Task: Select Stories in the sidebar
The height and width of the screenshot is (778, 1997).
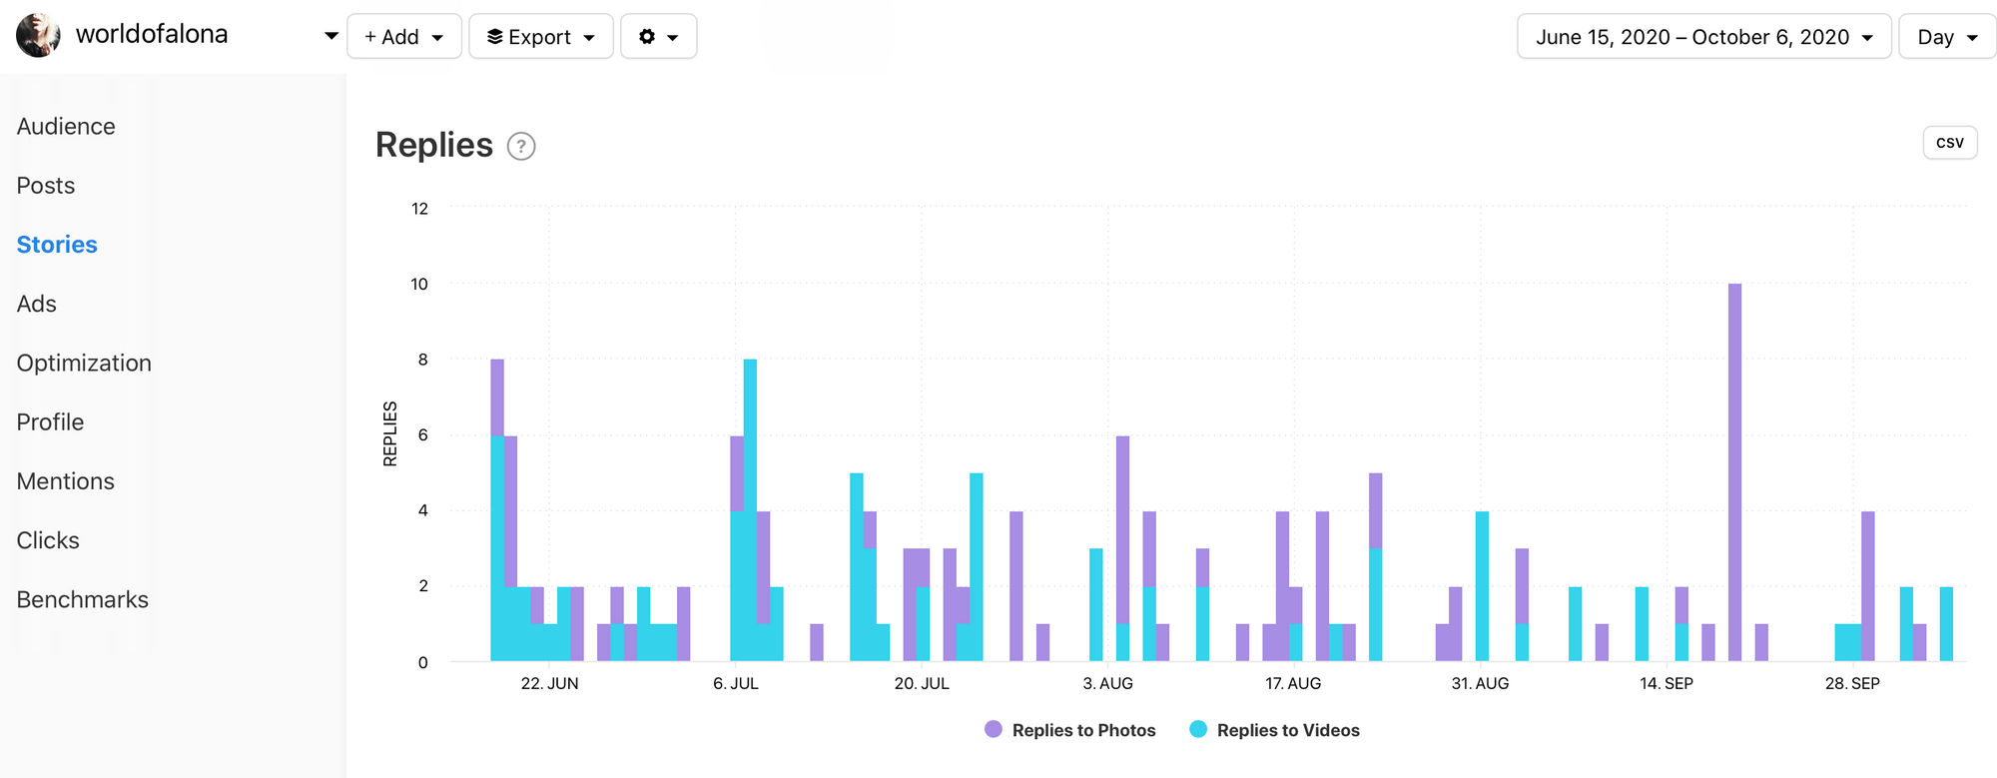Action: point(57,245)
